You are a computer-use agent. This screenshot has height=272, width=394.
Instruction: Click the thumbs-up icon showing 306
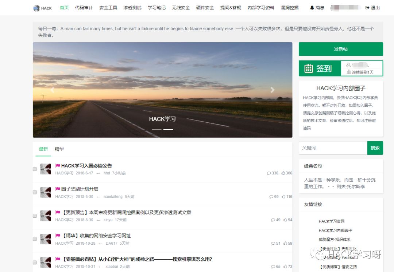tap(283, 173)
